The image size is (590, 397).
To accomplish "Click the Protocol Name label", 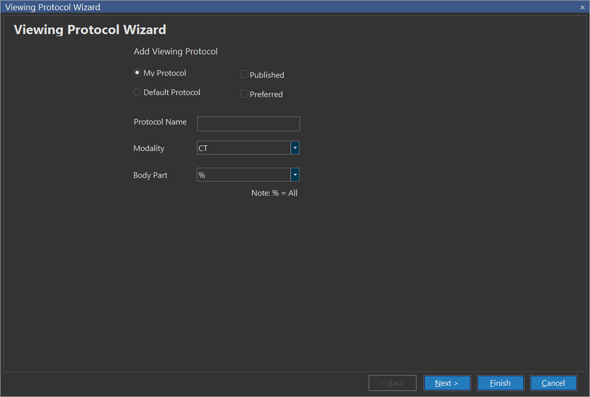I will pos(160,122).
